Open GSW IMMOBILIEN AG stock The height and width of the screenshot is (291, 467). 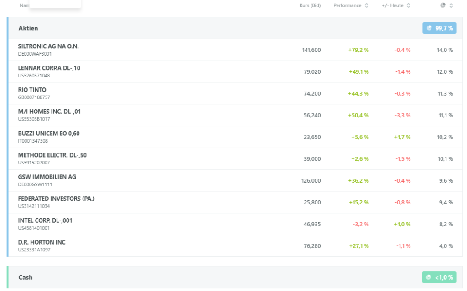click(47, 177)
